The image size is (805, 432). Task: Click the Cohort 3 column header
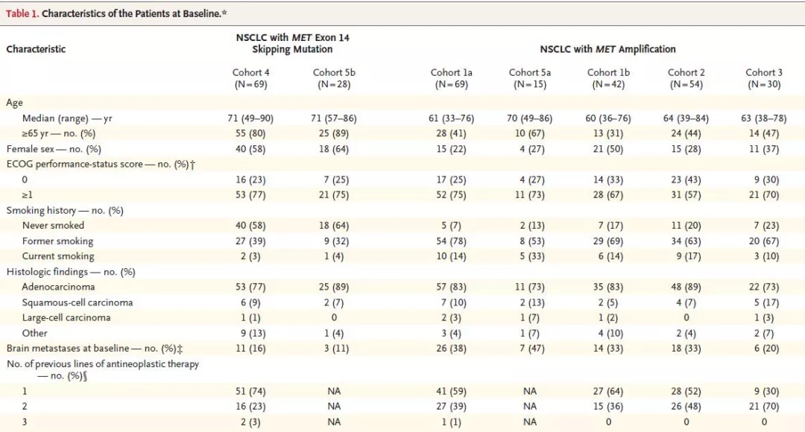[764, 78]
